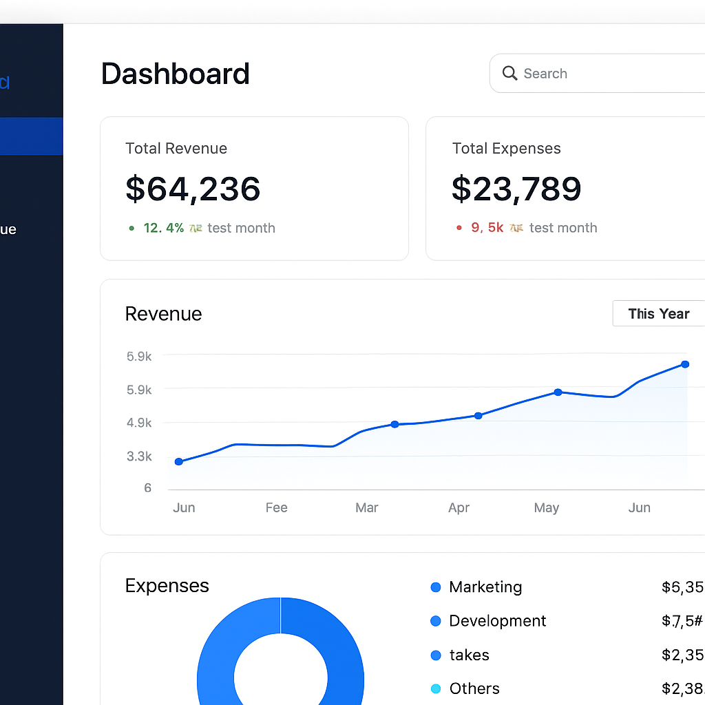The image size is (705, 705).
Task: Click the blue sidebar logo text
Action: (x=5, y=83)
